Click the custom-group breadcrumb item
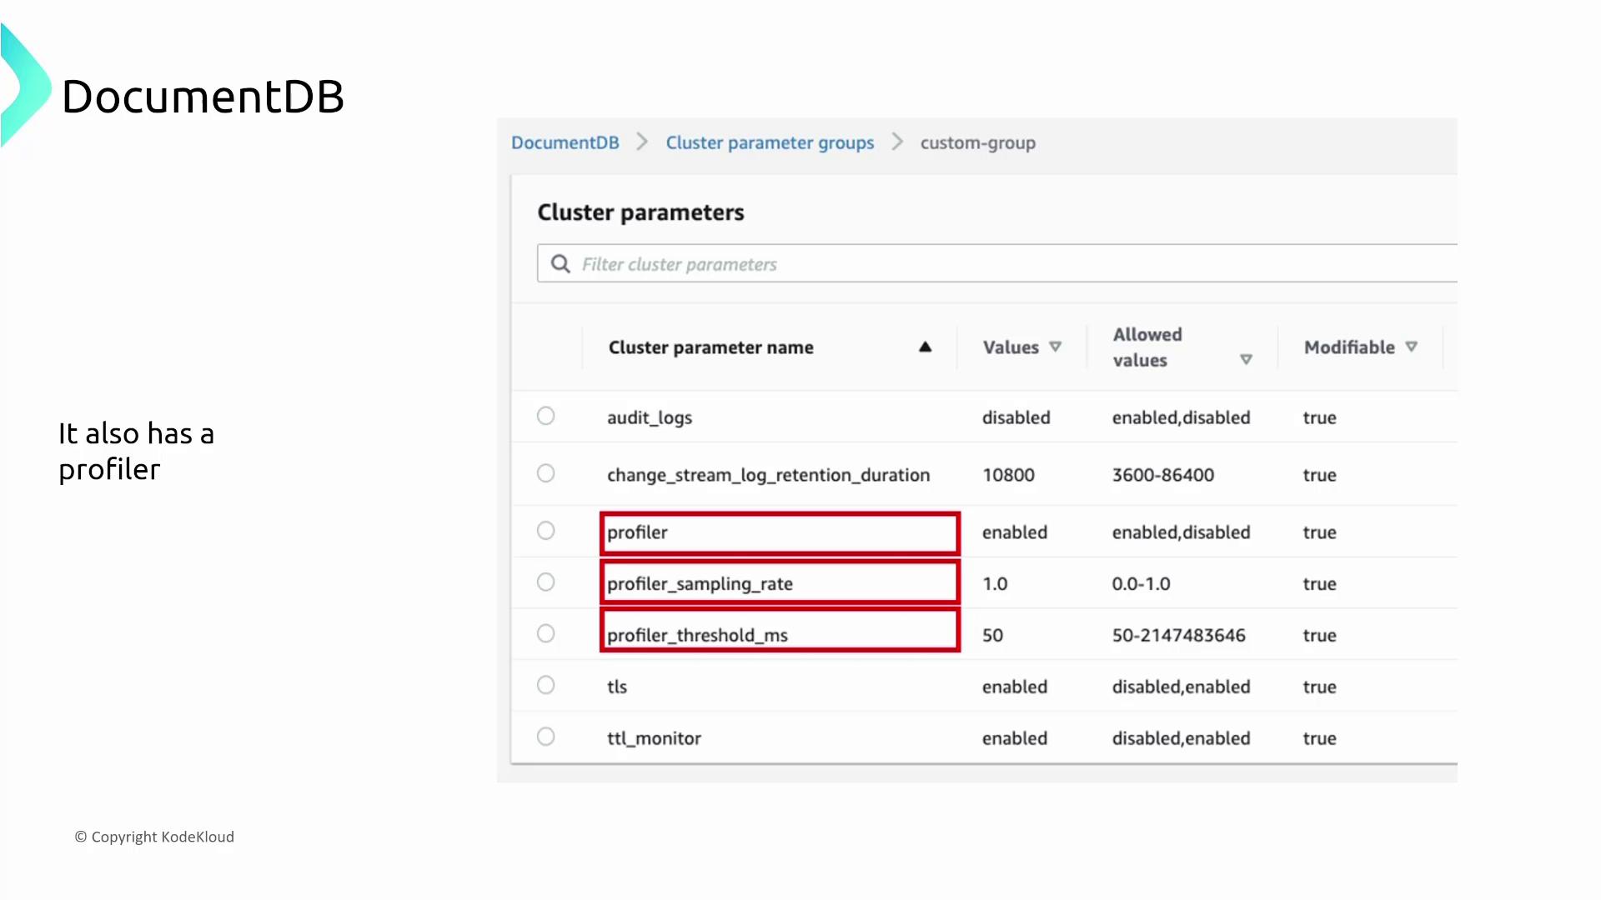Screen dimensions: 1601x900 click(x=977, y=142)
